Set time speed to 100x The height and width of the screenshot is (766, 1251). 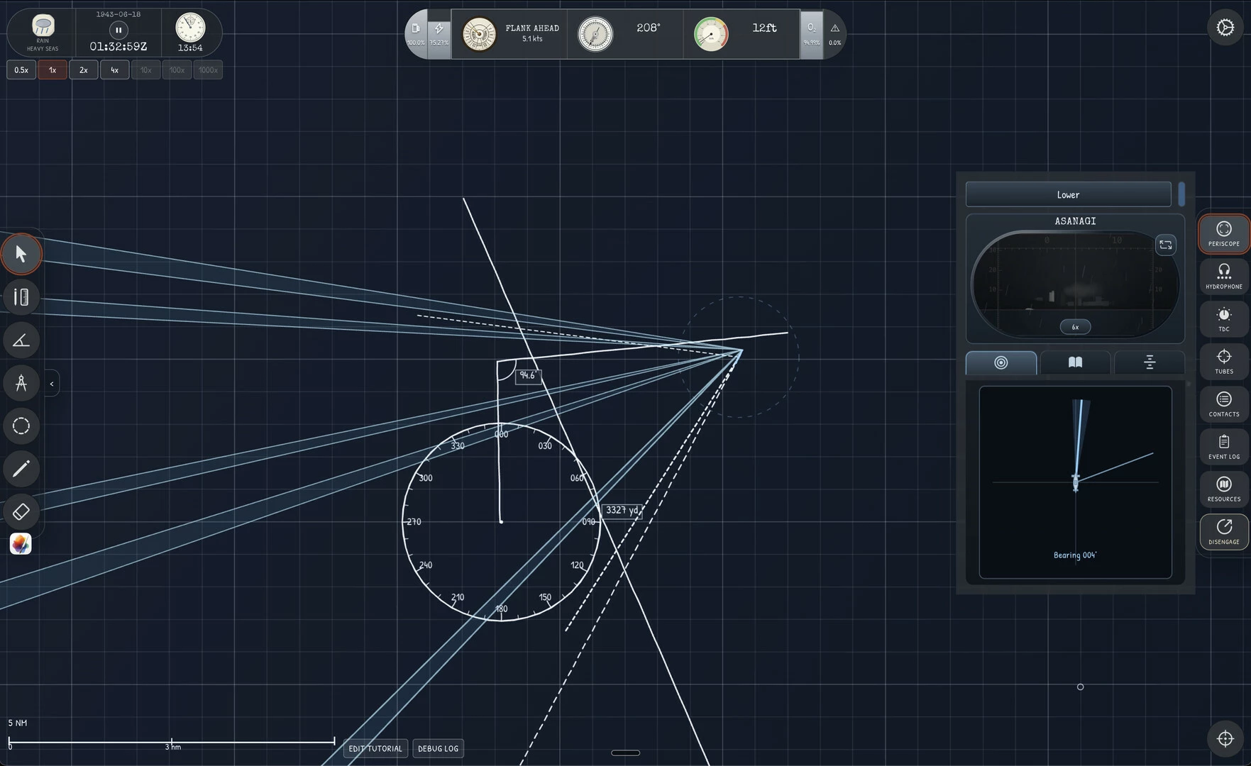[x=177, y=70]
